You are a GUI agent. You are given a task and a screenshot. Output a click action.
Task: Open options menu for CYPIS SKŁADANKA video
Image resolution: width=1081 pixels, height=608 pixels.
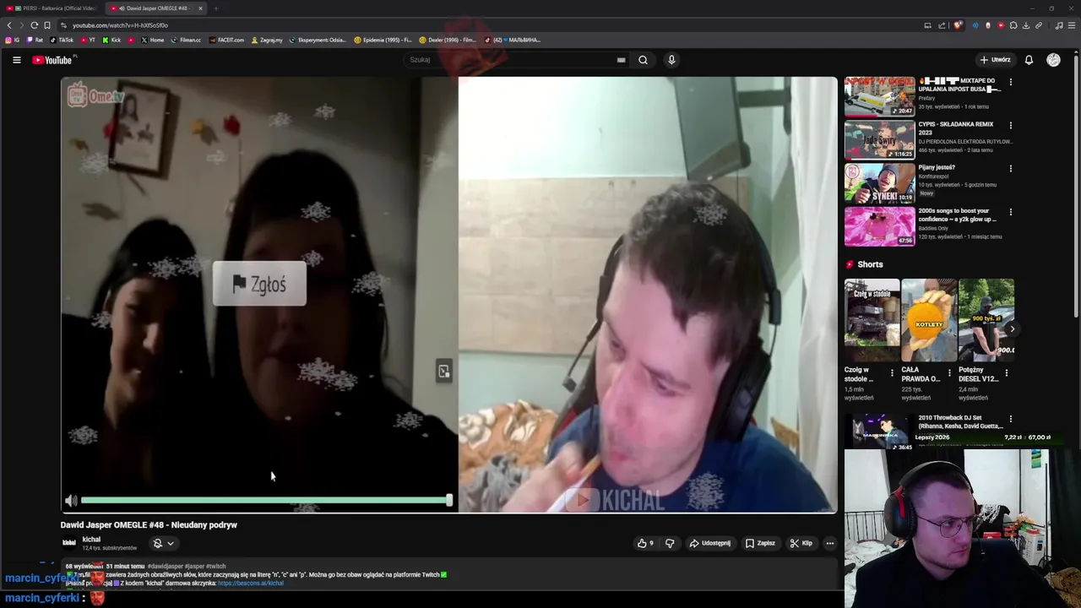(x=1010, y=125)
